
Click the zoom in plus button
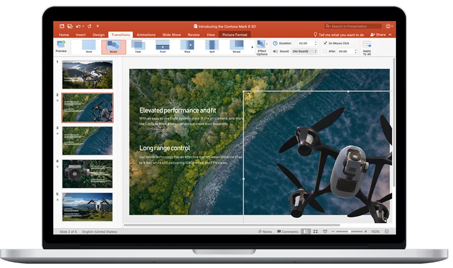(366, 231)
